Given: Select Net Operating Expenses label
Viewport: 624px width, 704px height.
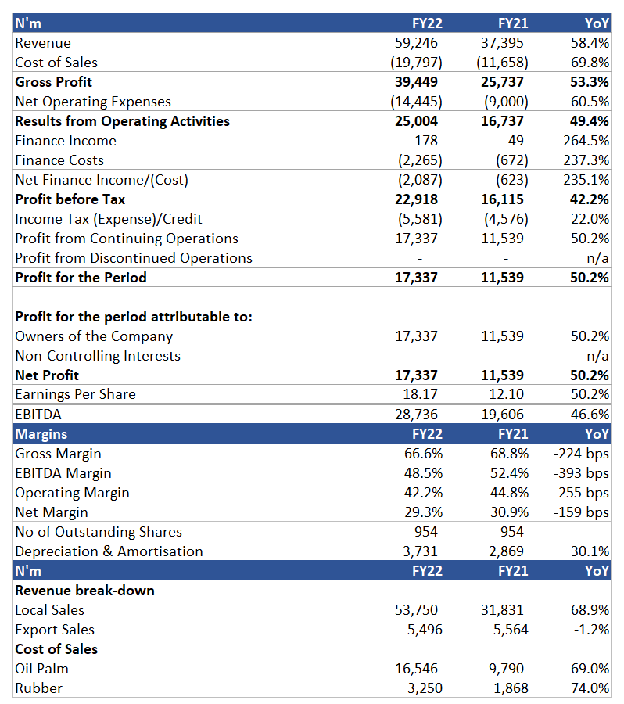Looking at the screenshot, I should 93,102.
